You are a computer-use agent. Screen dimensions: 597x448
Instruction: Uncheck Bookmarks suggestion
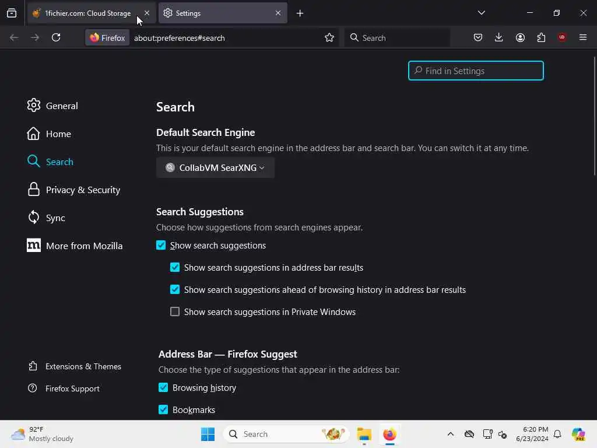pos(163,409)
